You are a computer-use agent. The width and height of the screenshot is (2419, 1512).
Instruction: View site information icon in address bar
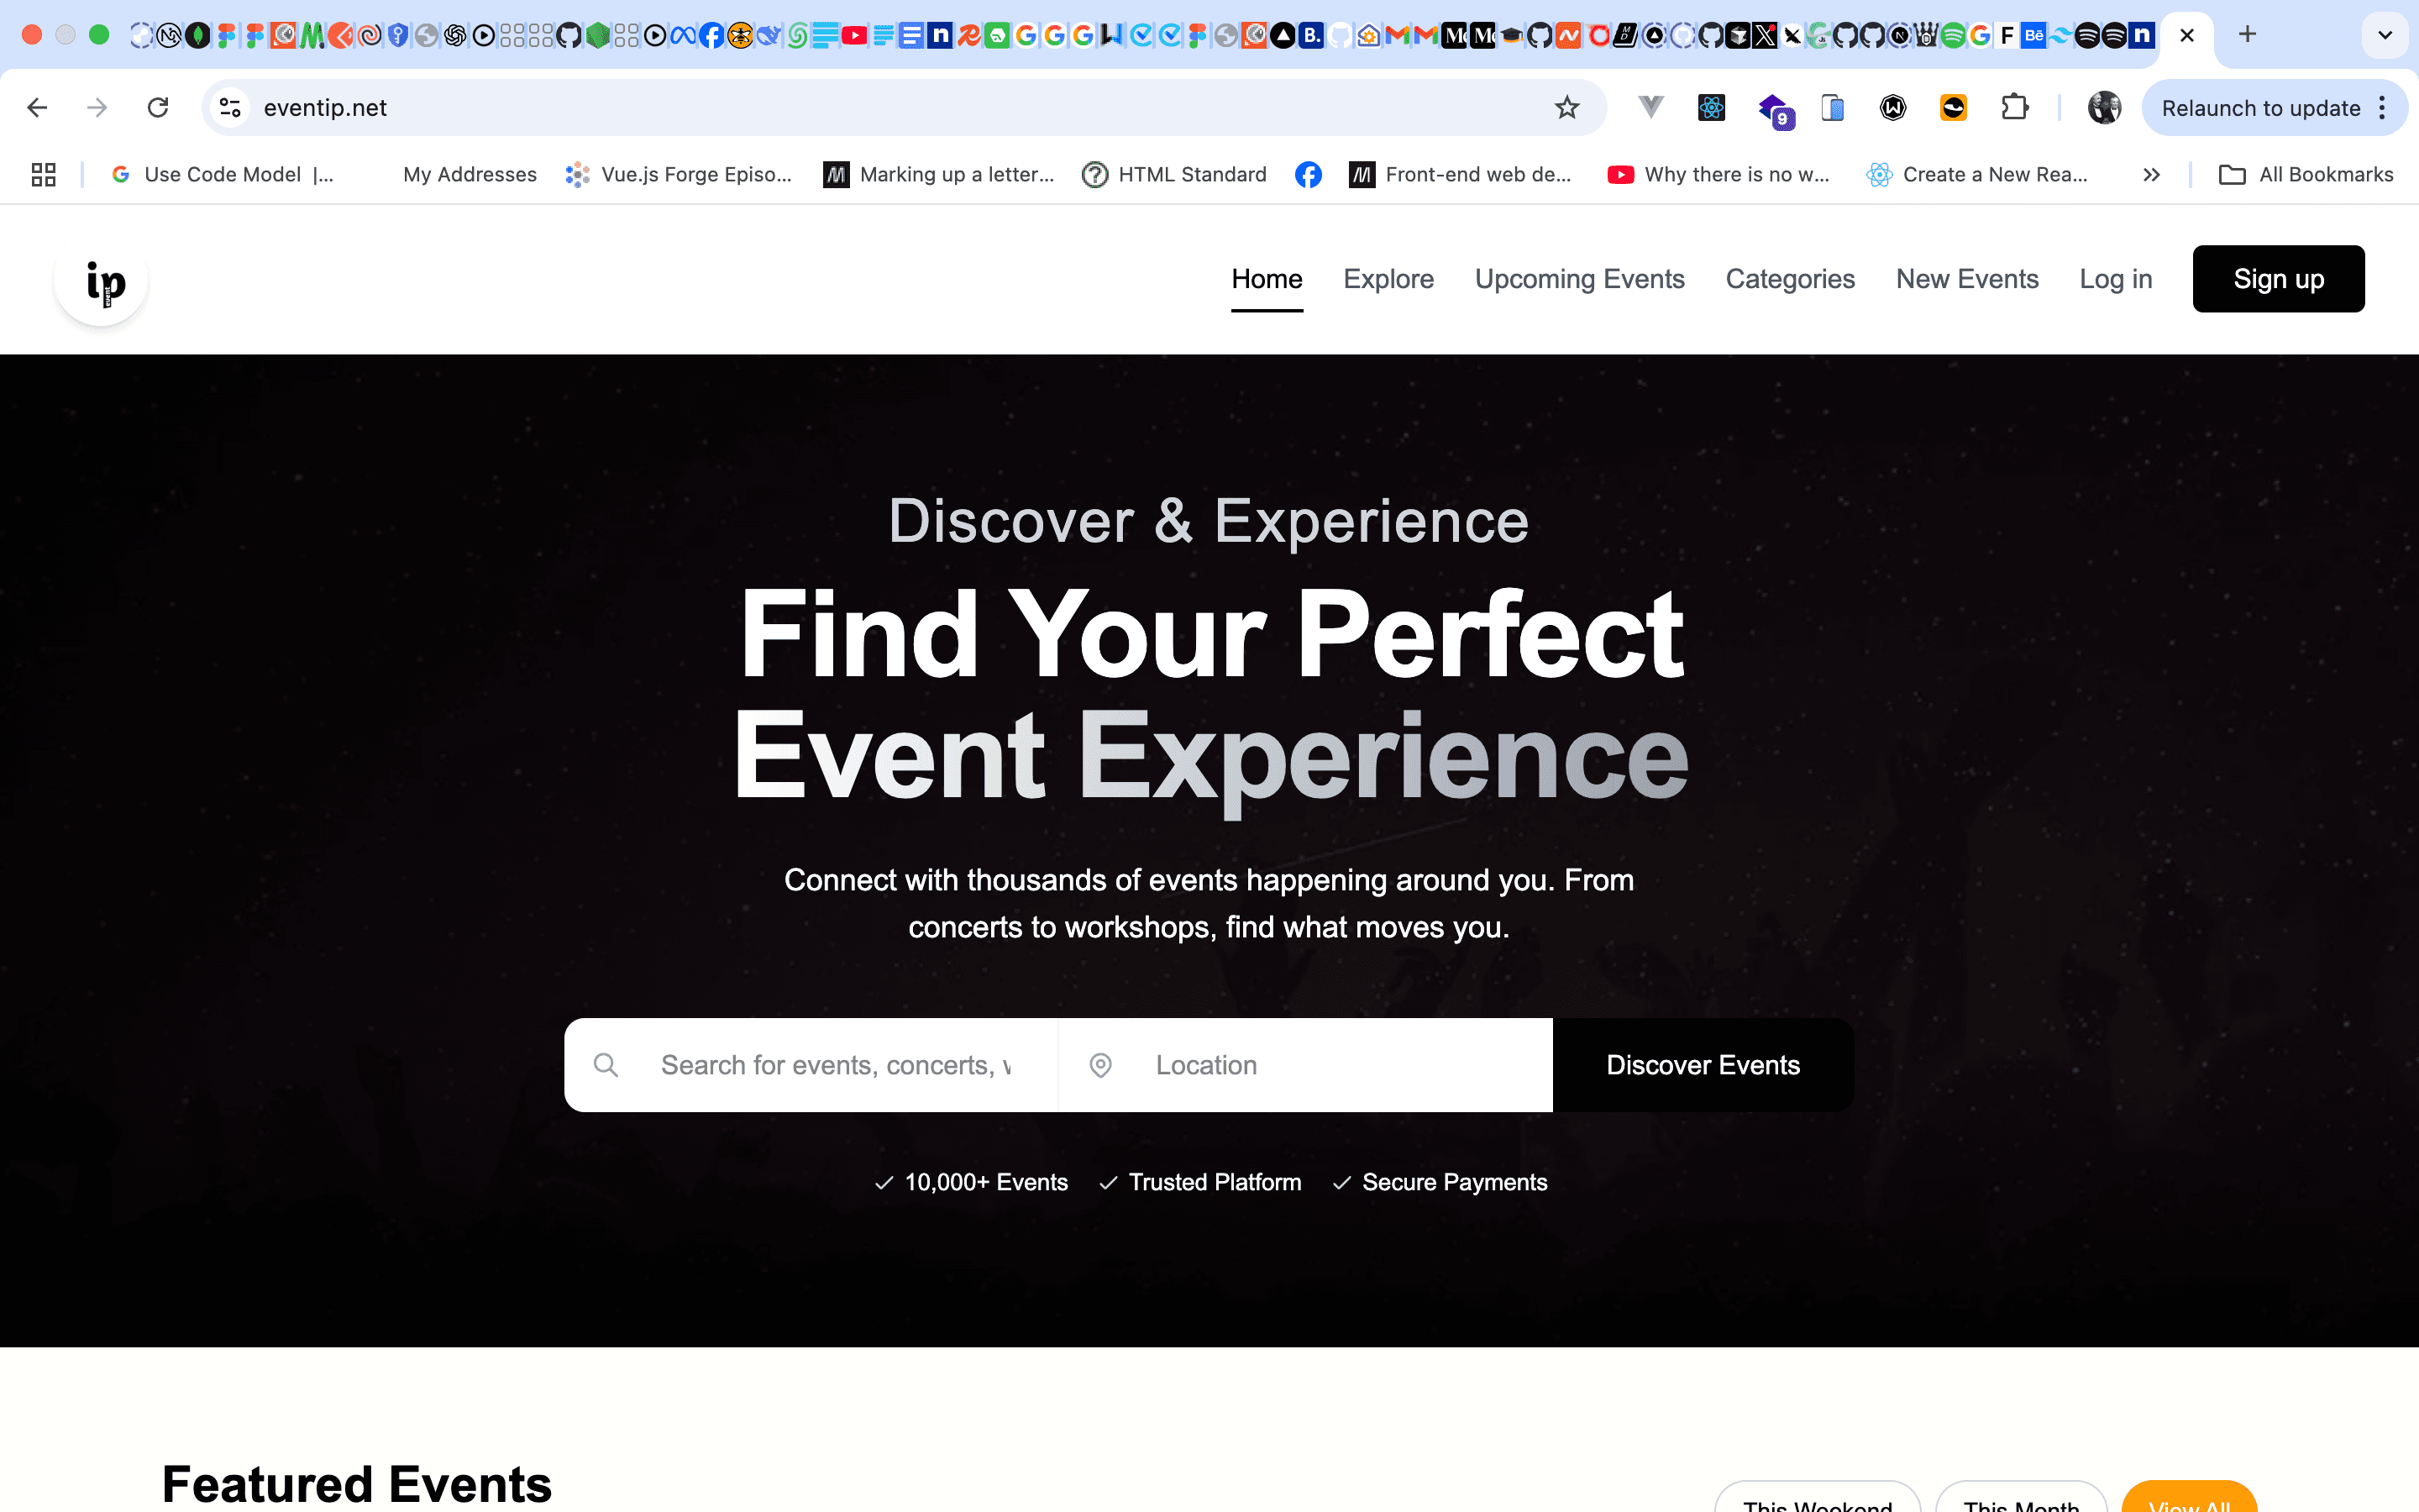coord(231,108)
